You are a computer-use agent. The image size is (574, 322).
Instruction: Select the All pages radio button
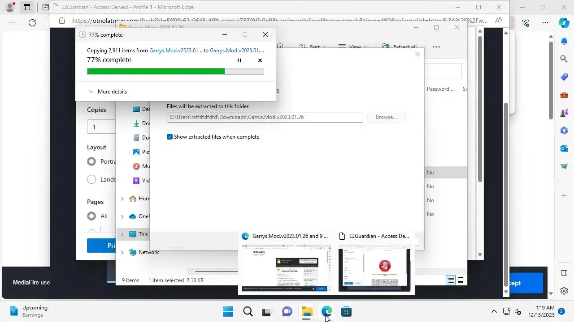[x=91, y=216]
